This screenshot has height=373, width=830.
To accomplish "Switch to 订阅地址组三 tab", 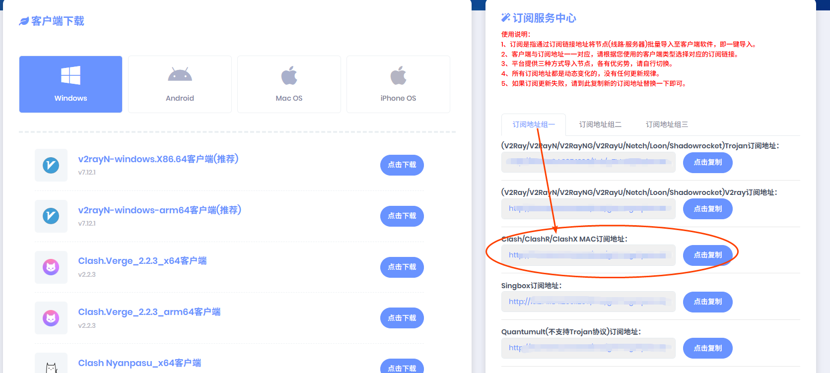I will coord(667,124).
